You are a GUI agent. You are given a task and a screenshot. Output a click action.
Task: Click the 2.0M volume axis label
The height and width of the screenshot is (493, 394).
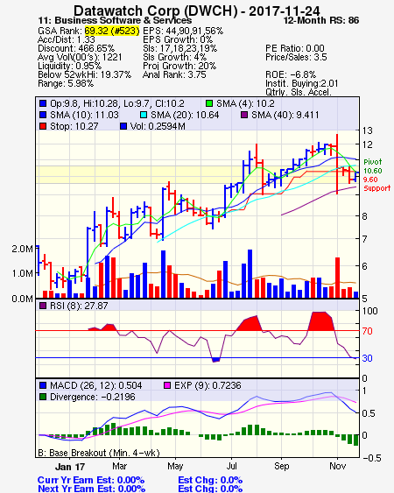[x=22, y=249]
